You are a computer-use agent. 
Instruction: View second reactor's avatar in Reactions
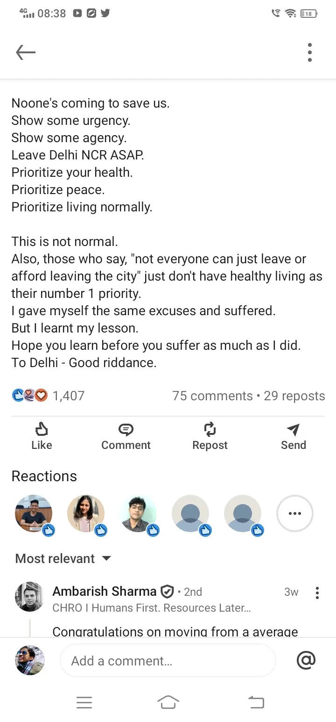86,513
